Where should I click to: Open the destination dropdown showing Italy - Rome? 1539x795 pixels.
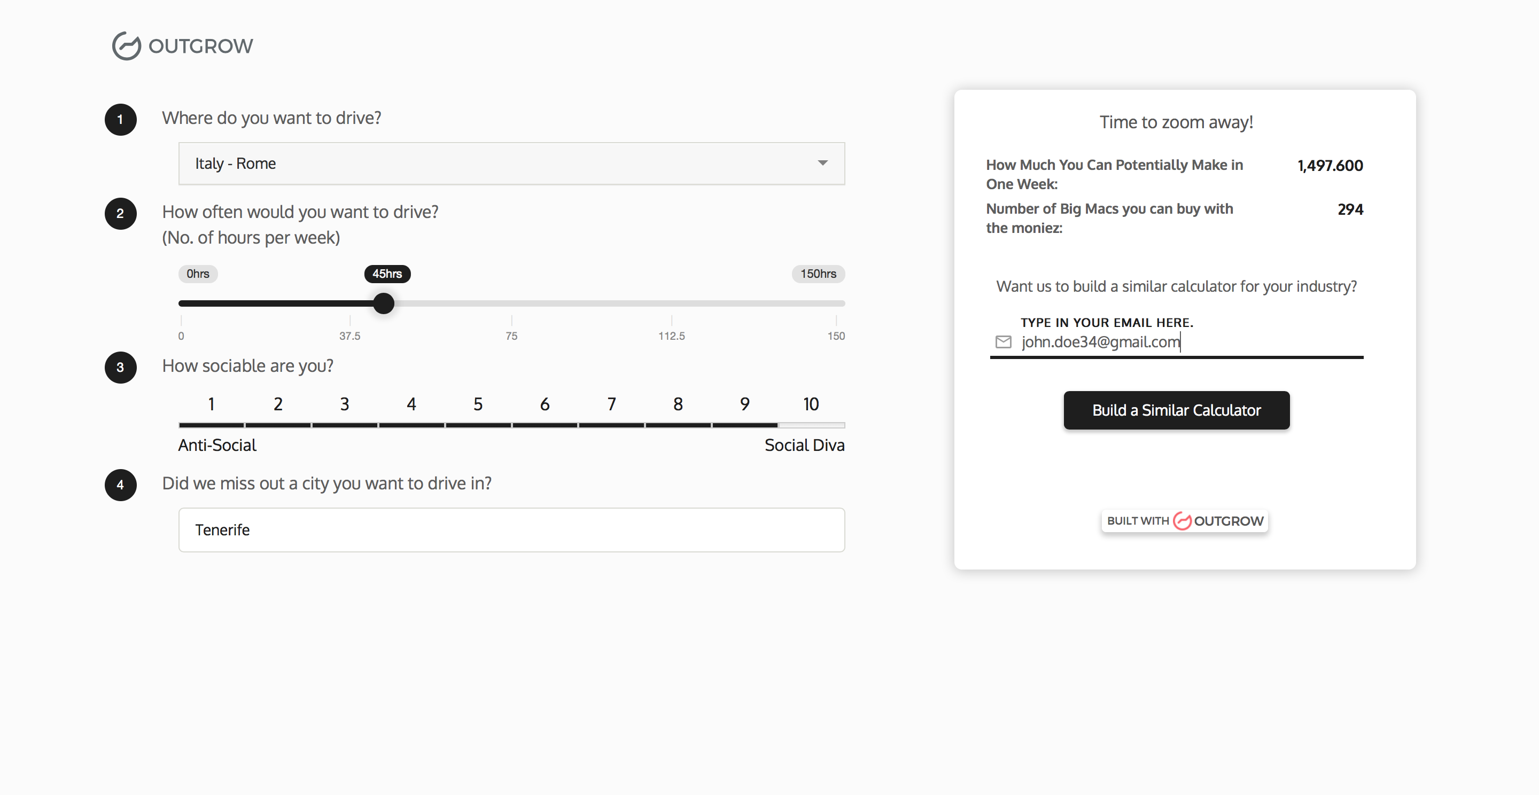click(511, 163)
